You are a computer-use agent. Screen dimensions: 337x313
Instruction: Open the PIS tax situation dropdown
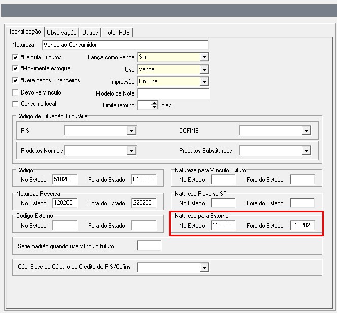(131, 131)
